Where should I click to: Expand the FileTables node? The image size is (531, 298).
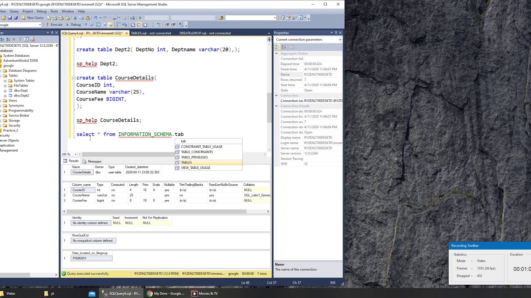(x=5, y=86)
